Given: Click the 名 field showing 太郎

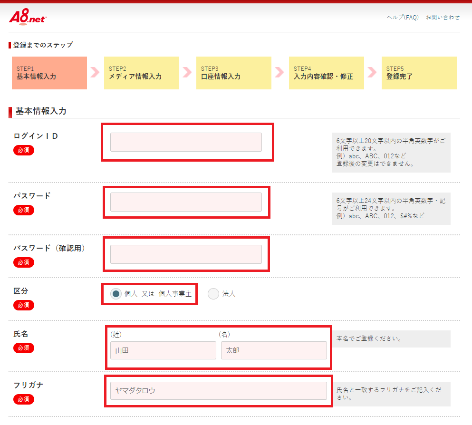Looking at the screenshot, I should pyautogui.click(x=274, y=350).
